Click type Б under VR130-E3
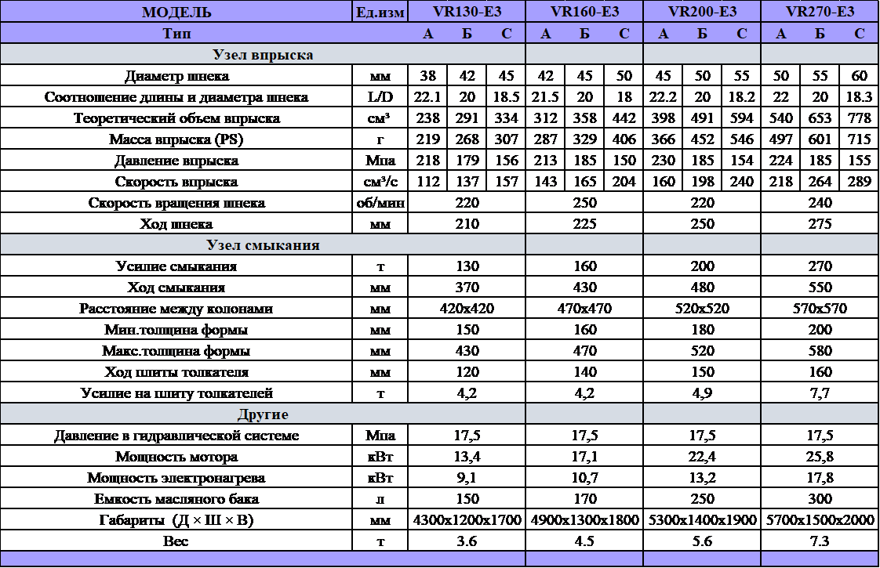880x568 pixels. pos(467,34)
